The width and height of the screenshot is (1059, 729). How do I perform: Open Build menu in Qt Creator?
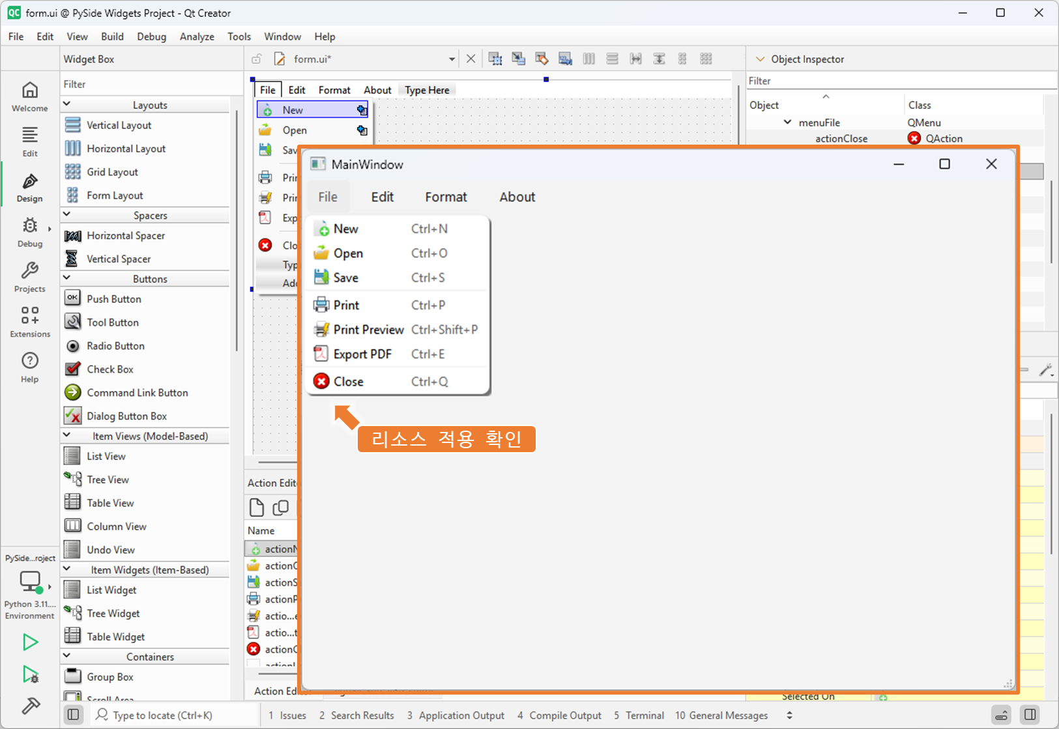point(112,36)
